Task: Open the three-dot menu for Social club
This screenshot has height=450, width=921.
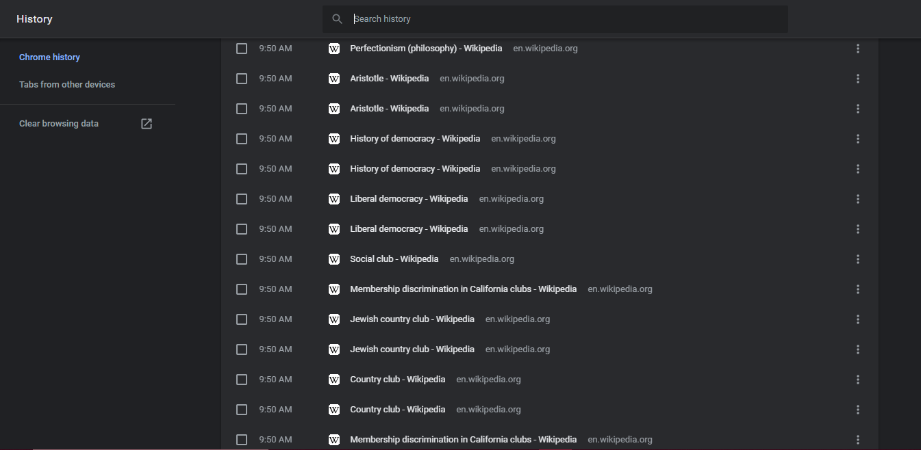Action: point(857,259)
